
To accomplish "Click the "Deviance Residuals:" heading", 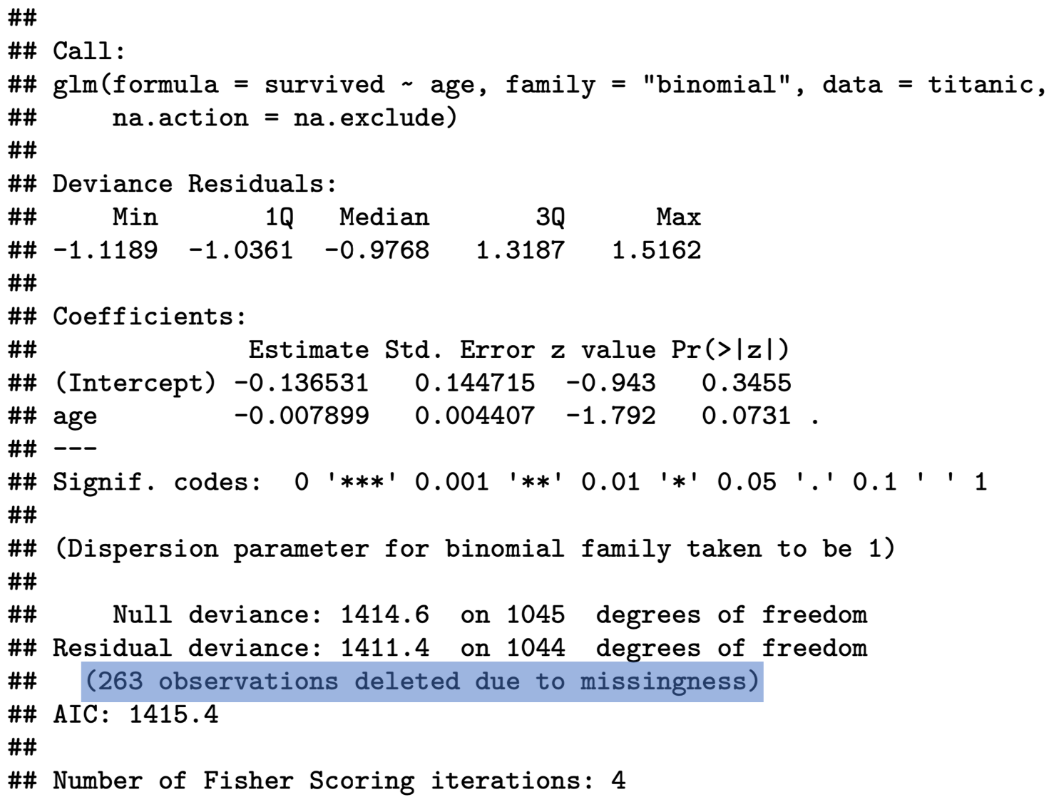I will 194,184.
